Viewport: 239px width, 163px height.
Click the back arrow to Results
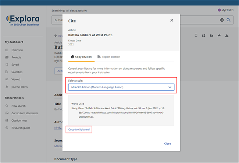click(x=56, y=36)
